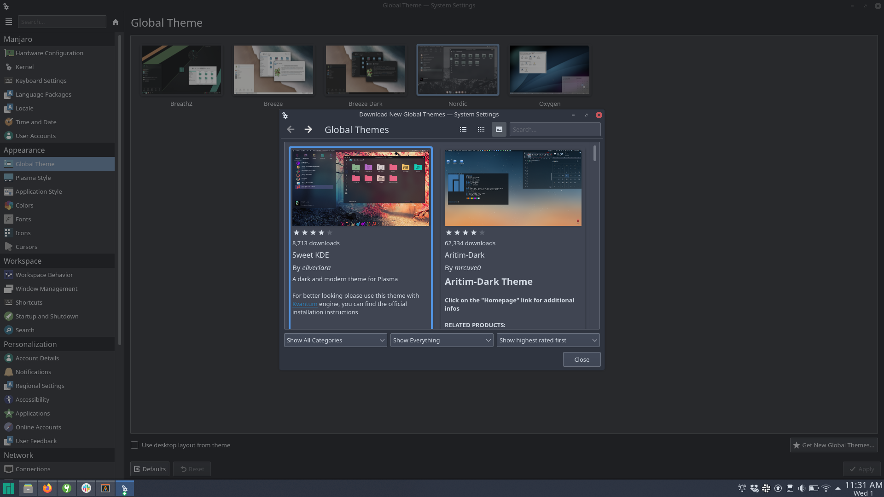The image size is (884, 497).
Task: Switch to list view mode icon
Action: (463, 130)
